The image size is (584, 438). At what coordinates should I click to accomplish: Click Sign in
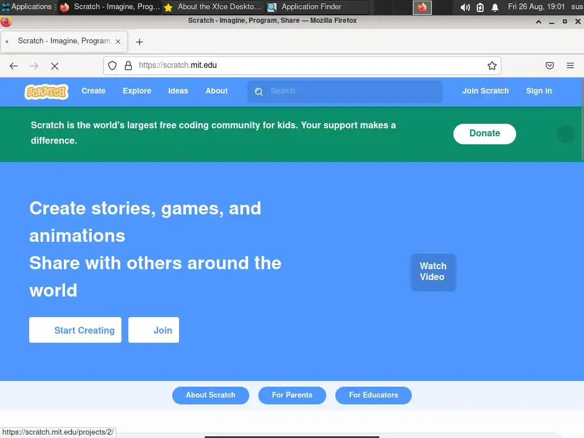(x=538, y=91)
